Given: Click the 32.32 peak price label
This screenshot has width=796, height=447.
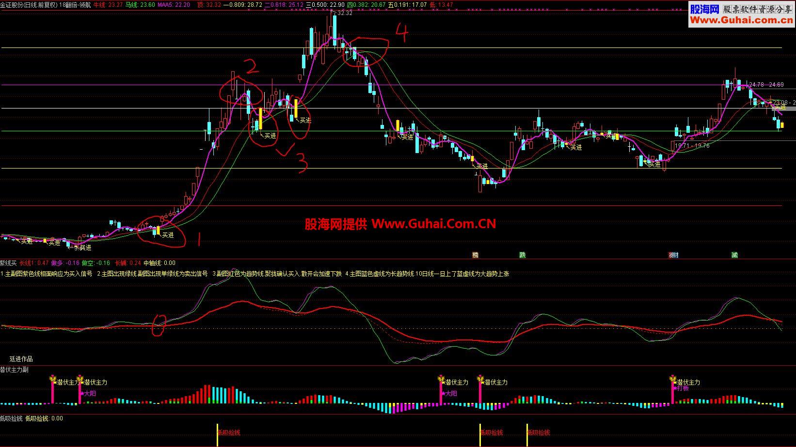Looking at the screenshot, I should [x=345, y=13].
